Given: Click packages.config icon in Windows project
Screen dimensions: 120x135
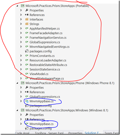Looking at the screenshot, I should tap(27, 128).
